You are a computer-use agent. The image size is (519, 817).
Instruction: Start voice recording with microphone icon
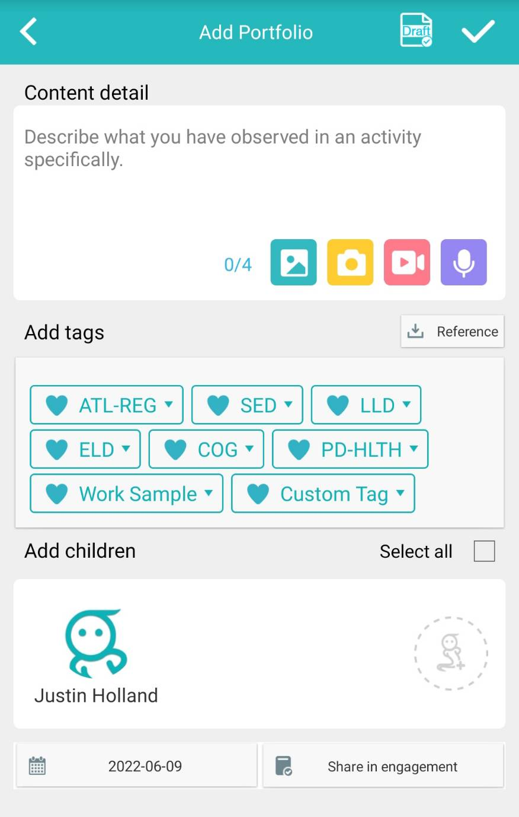coord(464,262)
